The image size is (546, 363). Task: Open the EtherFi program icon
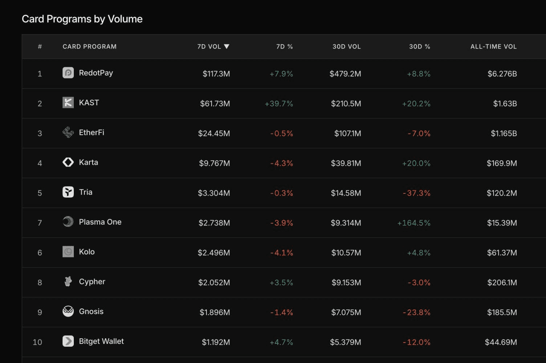click(68, 133)
